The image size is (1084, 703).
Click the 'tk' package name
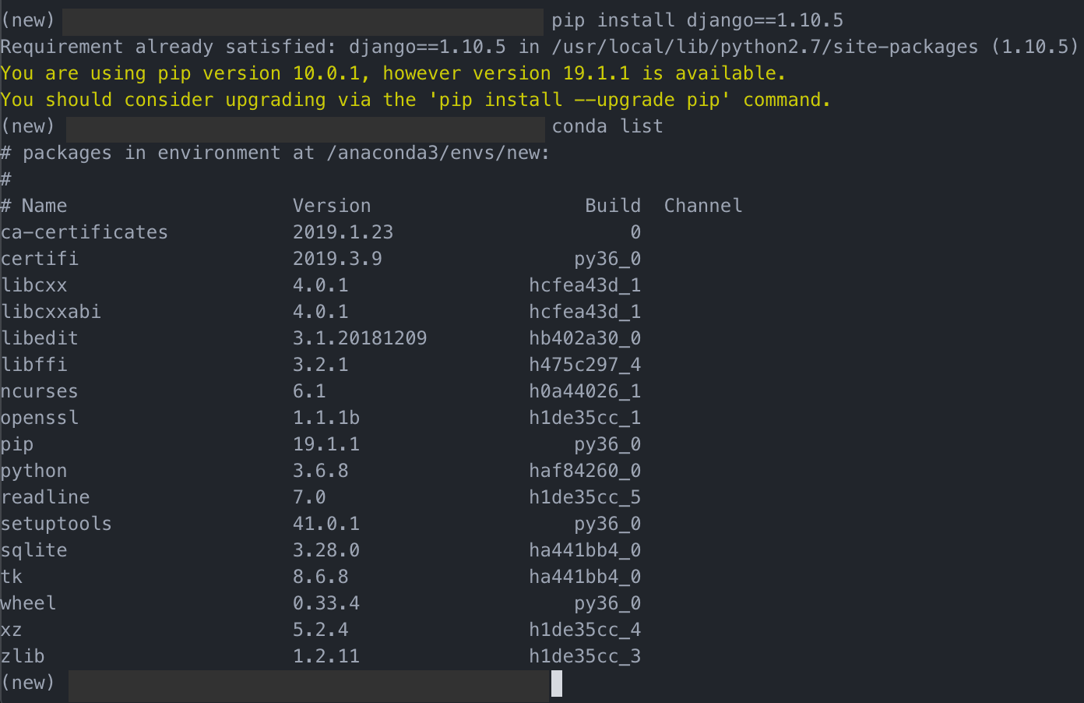[12, 577]
